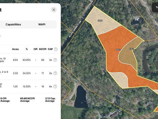
Task: Select the 12.53% value
Action: pyautogui.click(x=27, y=86)
